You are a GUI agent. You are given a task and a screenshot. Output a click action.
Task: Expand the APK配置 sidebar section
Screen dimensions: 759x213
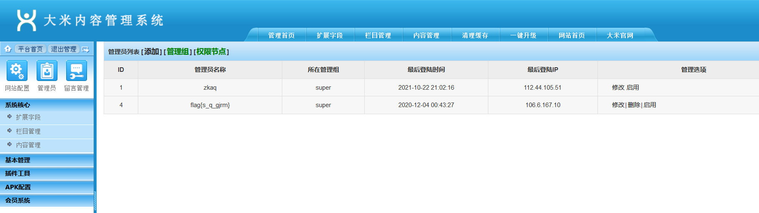(x=47, y=187)
